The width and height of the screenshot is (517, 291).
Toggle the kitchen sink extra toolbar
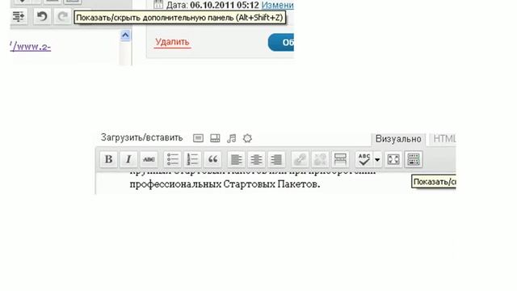(414, 159)
